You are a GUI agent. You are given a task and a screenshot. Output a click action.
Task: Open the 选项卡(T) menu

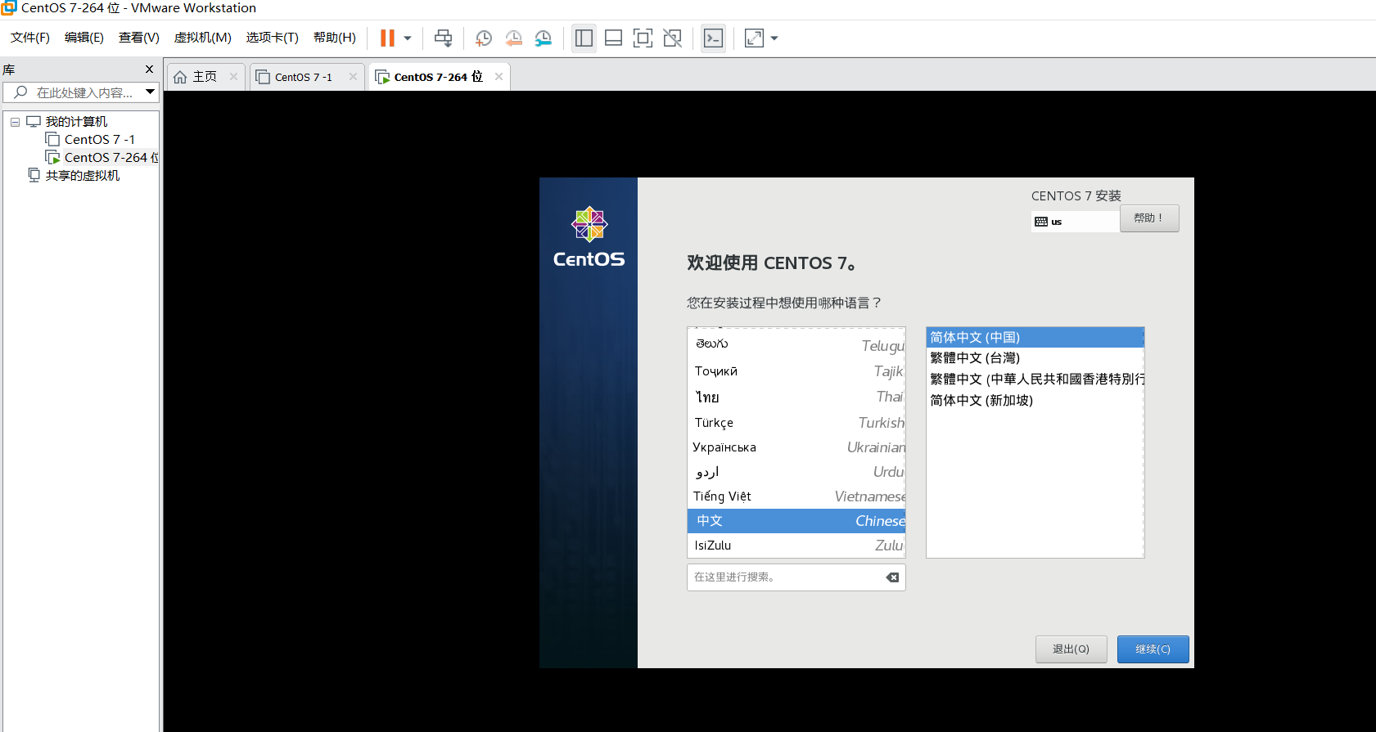(x=272, y=38)
